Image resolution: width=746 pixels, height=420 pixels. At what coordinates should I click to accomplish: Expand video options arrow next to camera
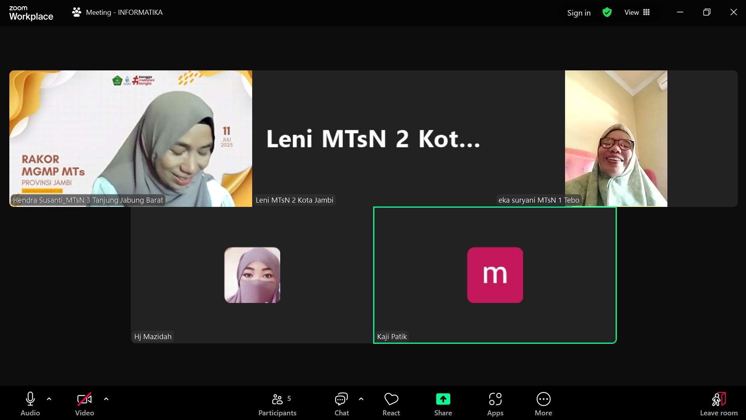(x=106, y=399)
